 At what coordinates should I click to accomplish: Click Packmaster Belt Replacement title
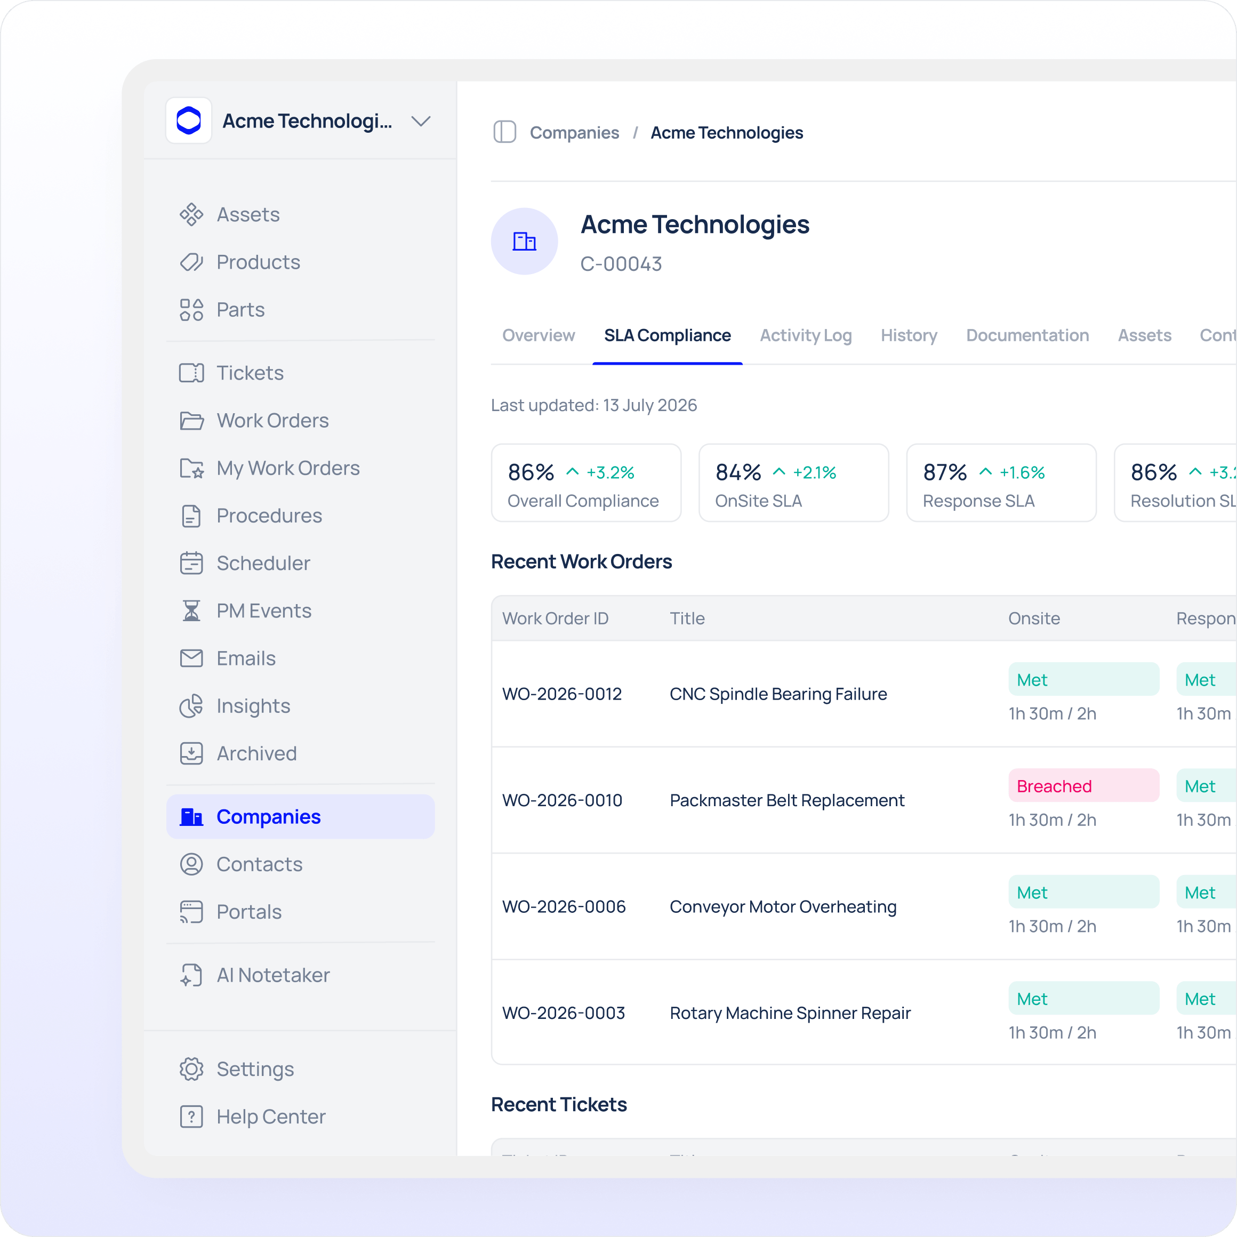pyautogui.click(x=787, y=800)
